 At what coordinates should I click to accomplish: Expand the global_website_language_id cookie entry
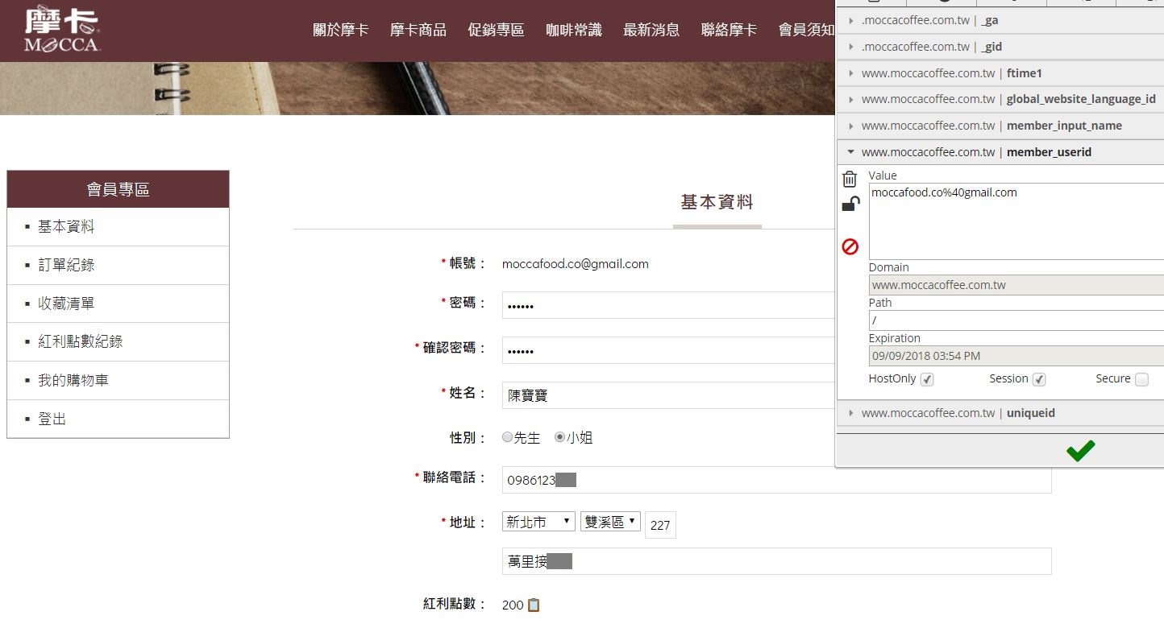point(1000,99)
